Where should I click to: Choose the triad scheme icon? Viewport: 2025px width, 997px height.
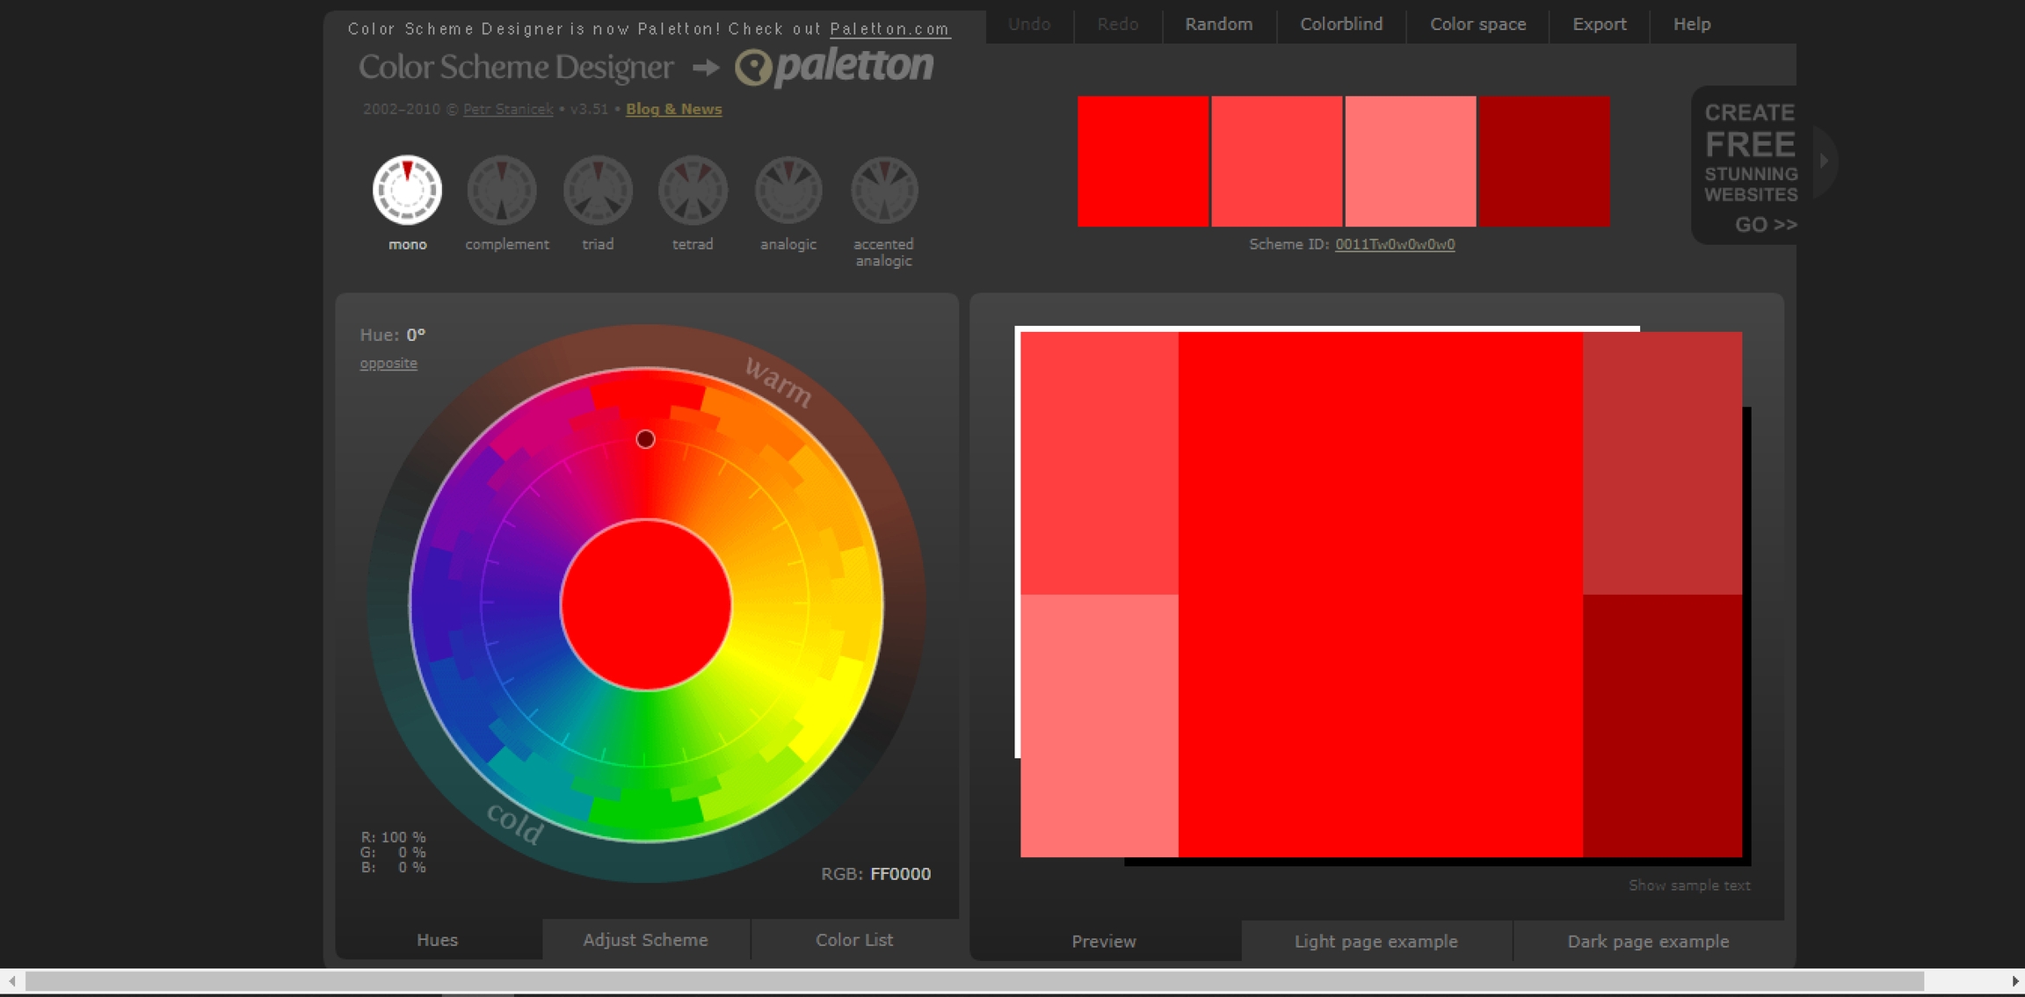598,190
